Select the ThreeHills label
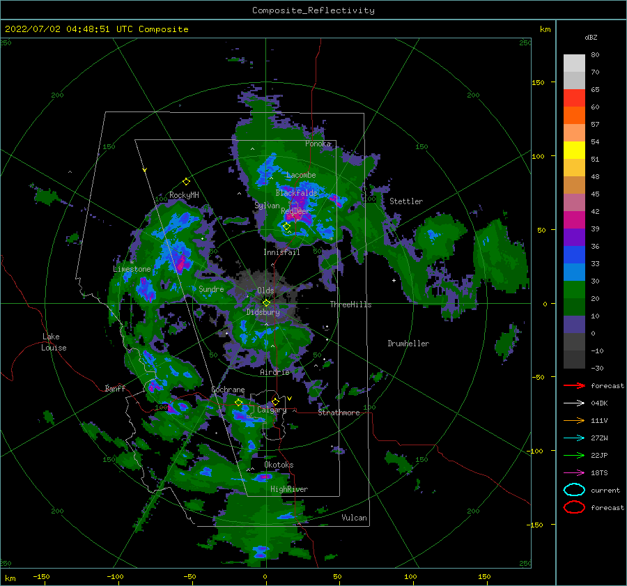 tap(350, 304)
